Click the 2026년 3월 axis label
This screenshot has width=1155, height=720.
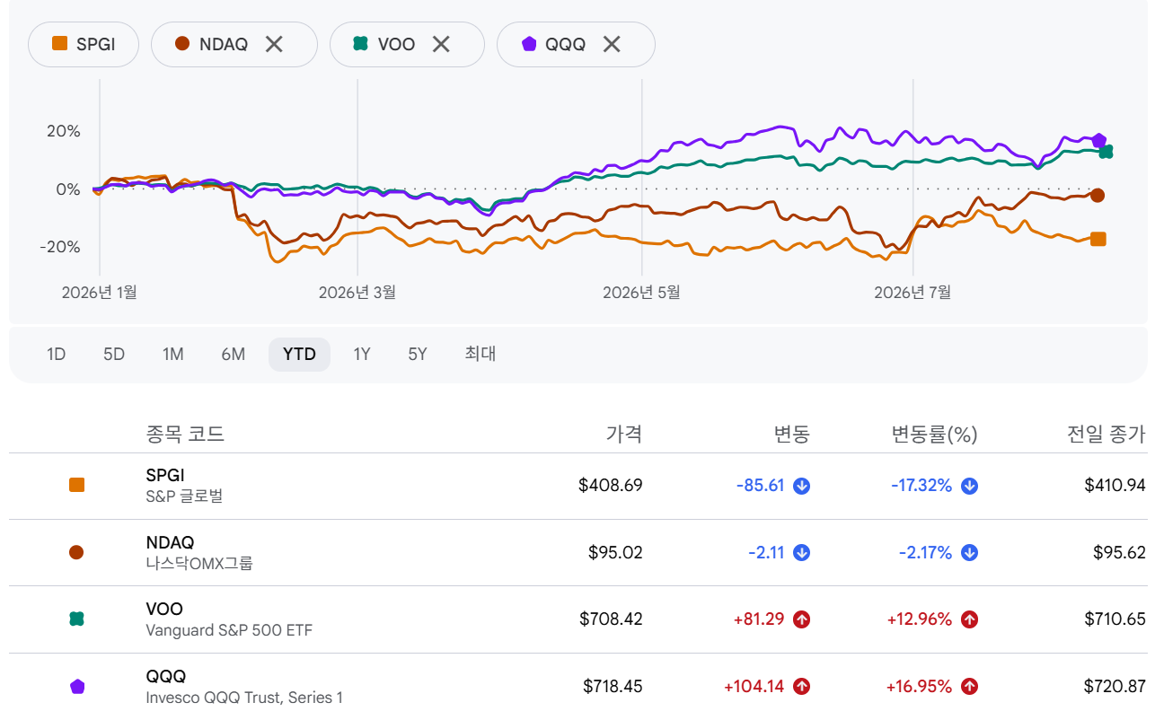[x=357, y=293]
